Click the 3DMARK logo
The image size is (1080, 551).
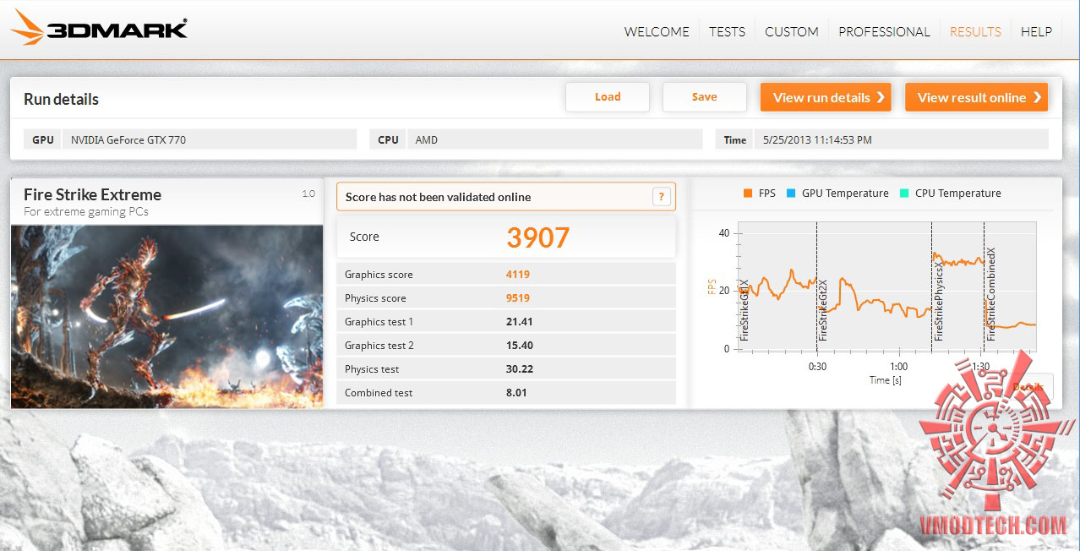click(100, 29)
